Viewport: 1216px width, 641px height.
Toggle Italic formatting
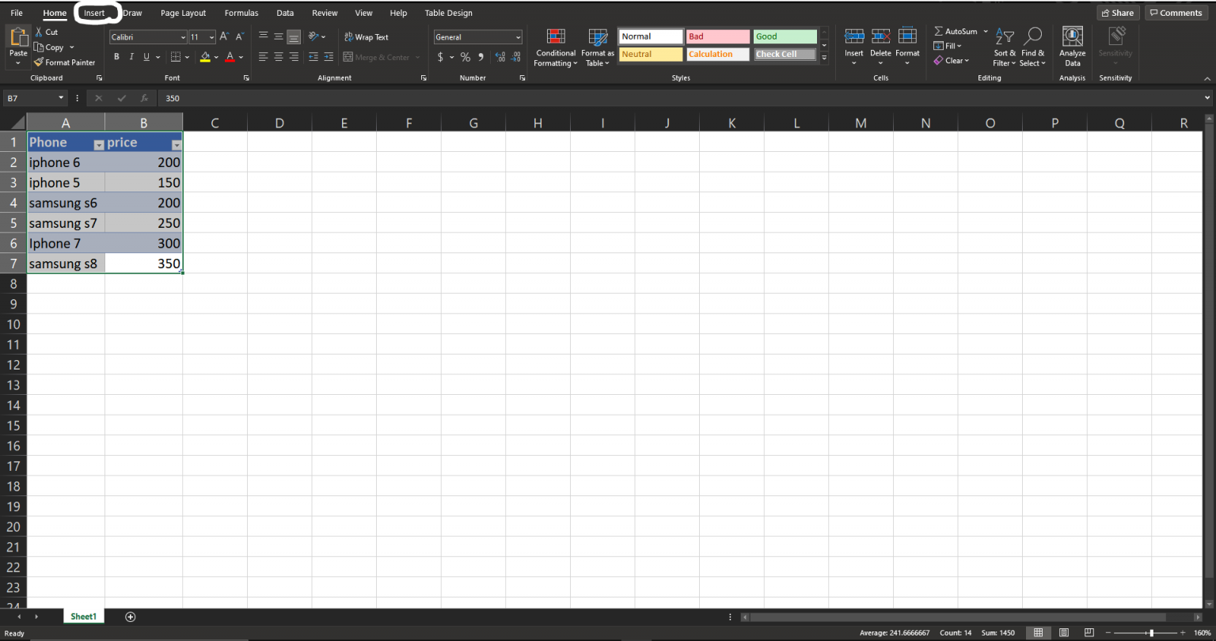coord(131,57)
